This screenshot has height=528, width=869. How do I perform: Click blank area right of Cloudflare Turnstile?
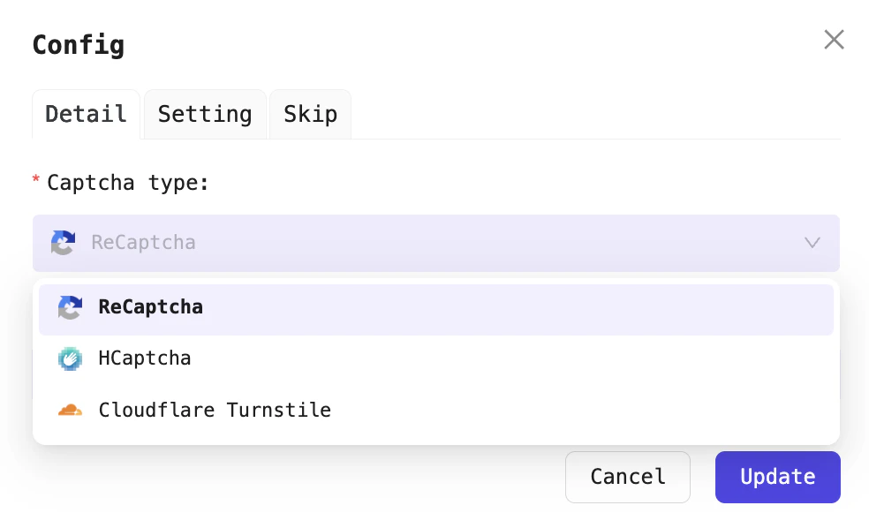[583, 411]
